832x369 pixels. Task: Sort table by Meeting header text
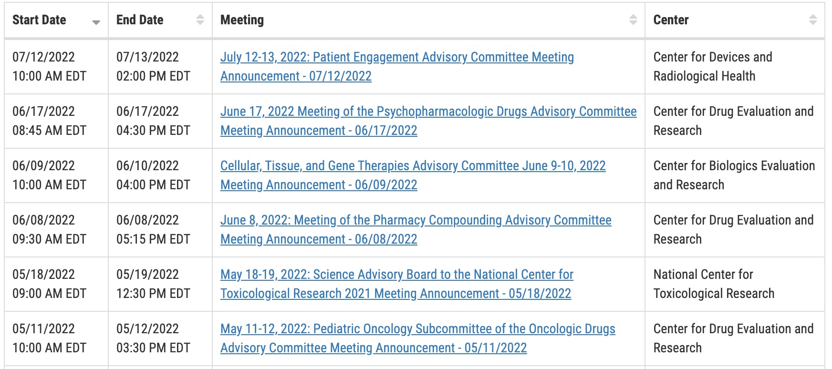242,20
